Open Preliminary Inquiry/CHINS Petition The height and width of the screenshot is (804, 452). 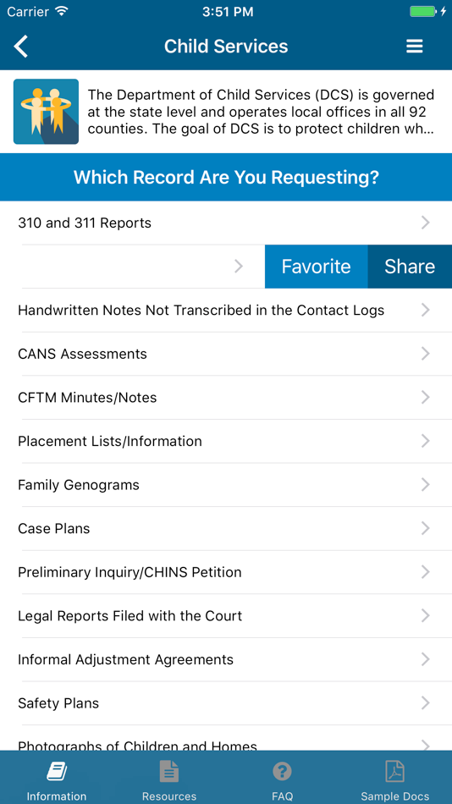coord(226,572)
